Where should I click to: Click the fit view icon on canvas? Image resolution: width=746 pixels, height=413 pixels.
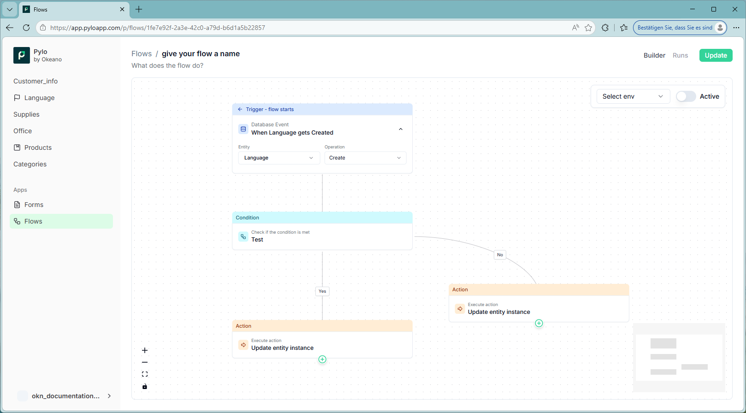tap(145, 374)
